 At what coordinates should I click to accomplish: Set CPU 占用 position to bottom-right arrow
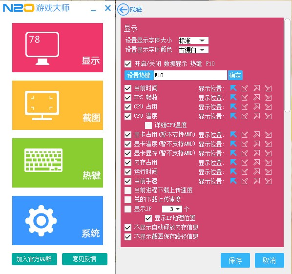point(269,107)
